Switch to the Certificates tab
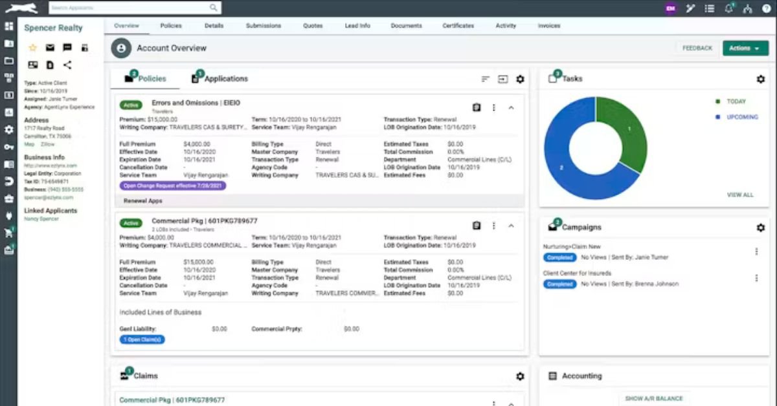 [x=458, y=26]
